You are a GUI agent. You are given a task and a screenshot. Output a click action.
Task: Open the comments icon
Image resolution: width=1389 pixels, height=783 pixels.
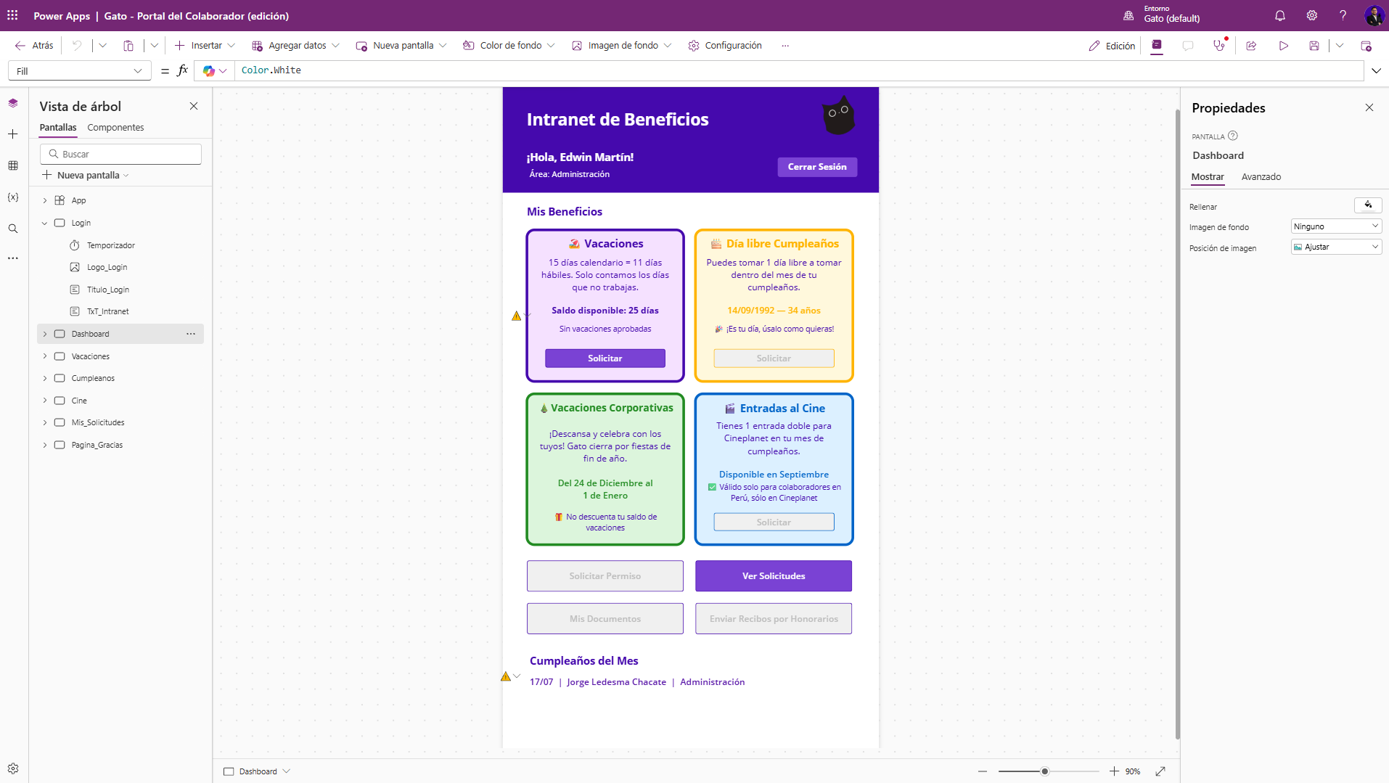(1188, 45)
